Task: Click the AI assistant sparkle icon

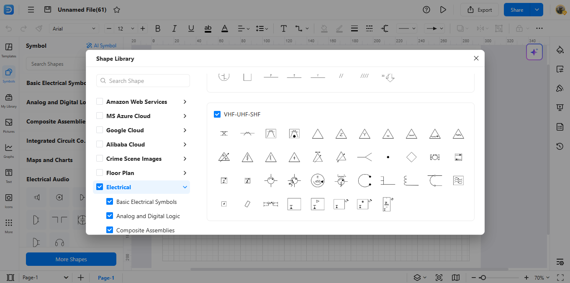Action: pos(534,52)
